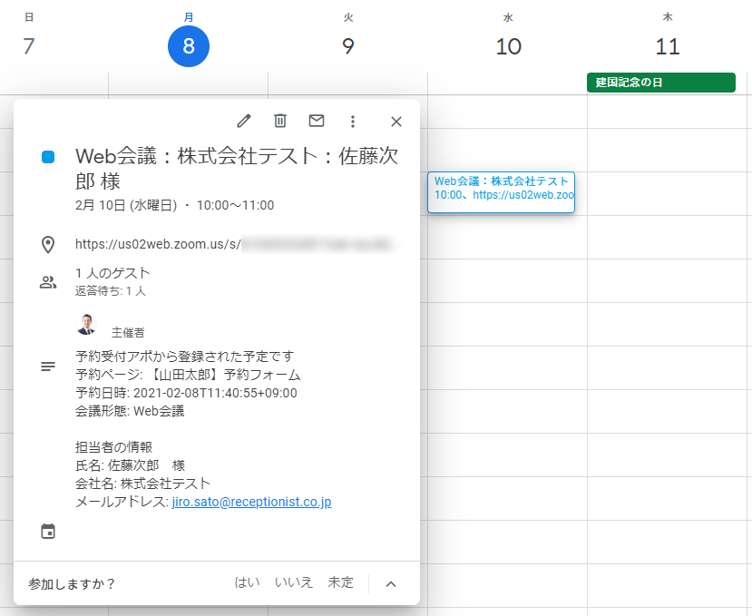Open the three-dot options menu
This screenshot has width=752, height=616.
[353, 122]
